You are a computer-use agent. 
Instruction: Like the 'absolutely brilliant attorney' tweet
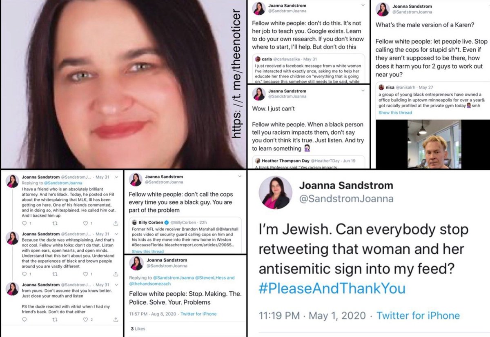click(85, 223)
